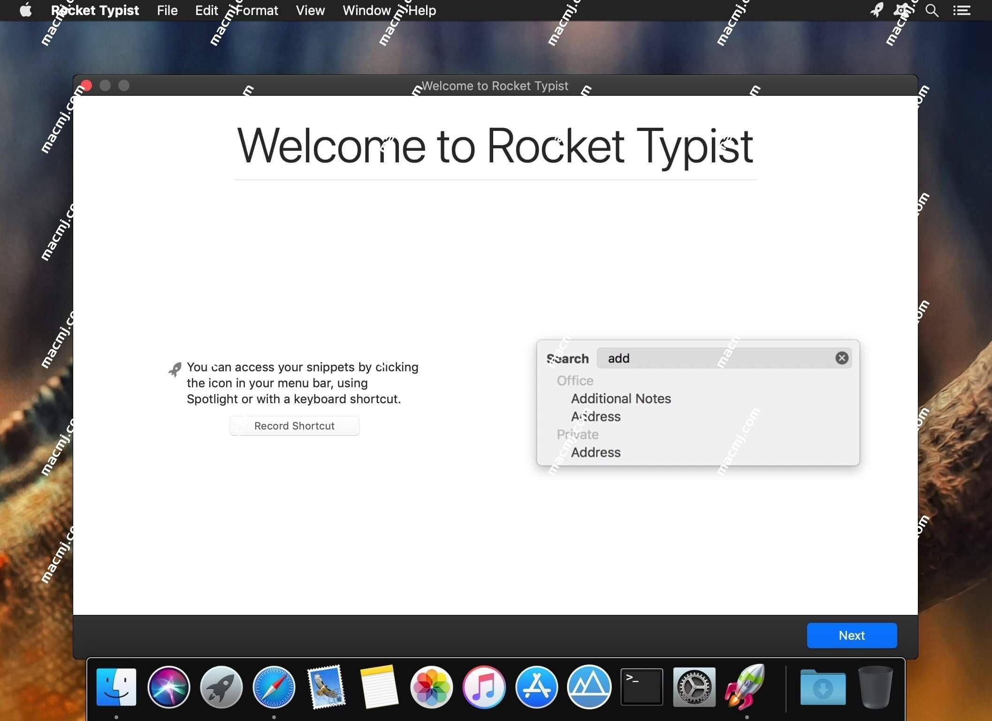Viewport: 992px width, 721px height.
Task: Open App Store from the Dock
Action: (537, 687)
